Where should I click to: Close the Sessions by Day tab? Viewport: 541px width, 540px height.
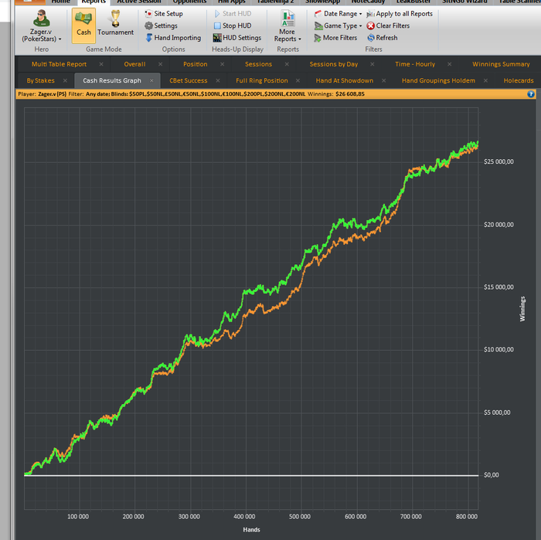(x=373, y=64)
